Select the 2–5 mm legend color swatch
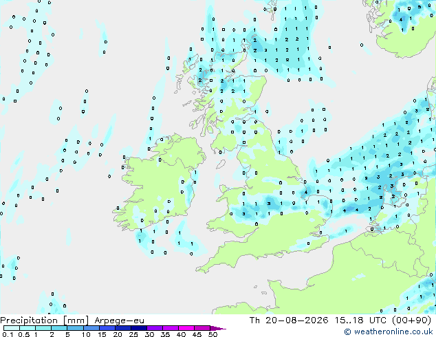 tap(59, 328)
